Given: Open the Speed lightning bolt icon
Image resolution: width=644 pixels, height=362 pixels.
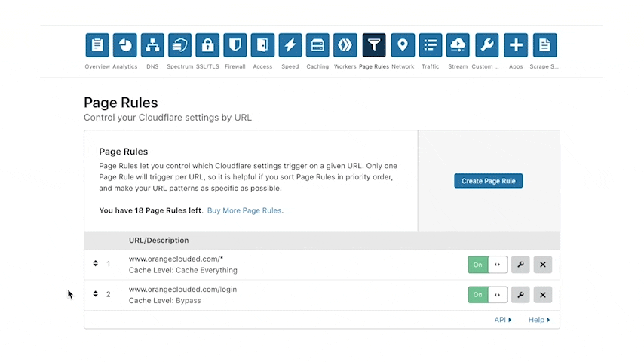Looking at the screenshot, I should point(290,45).
